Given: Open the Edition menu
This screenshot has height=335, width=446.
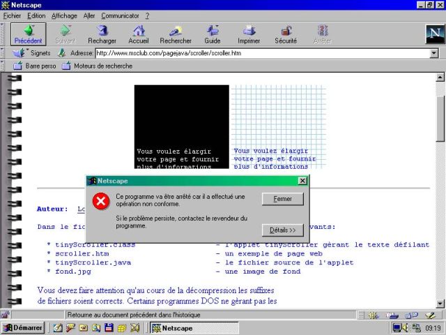Looking at the screenshot, I should (36, 15).
